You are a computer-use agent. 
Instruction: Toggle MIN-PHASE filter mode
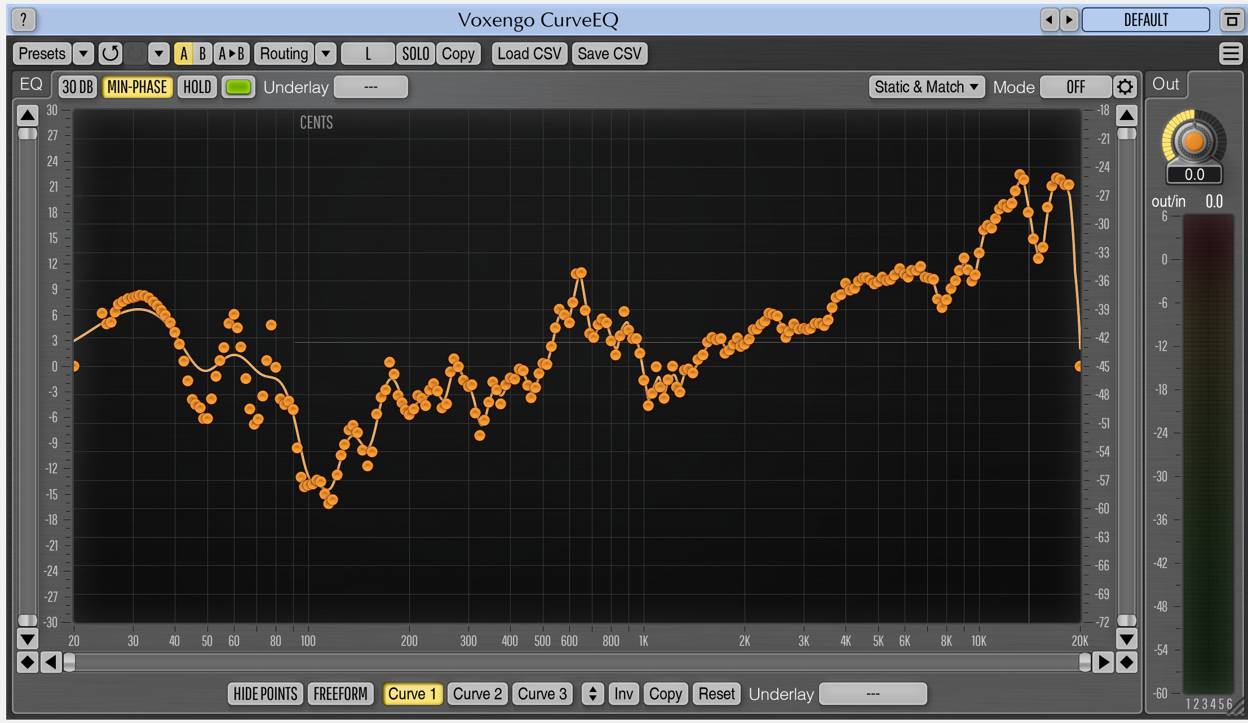[x=137, y=87]
